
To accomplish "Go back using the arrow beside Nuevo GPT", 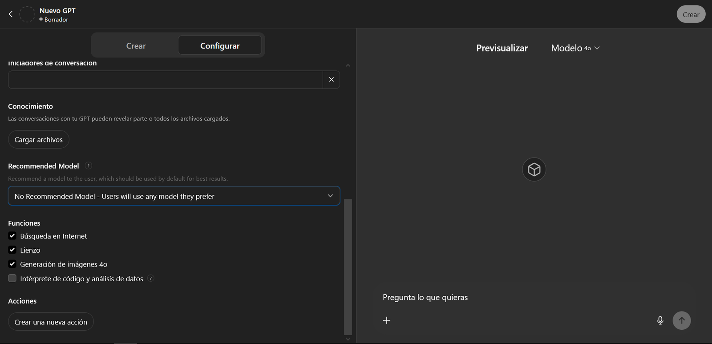I will [11, 14].
